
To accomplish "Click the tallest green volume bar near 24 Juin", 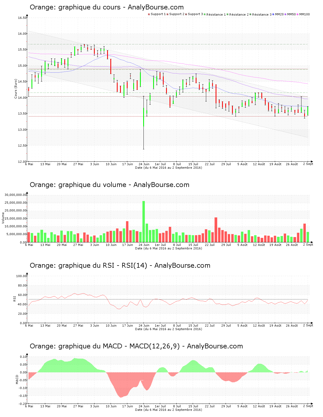I will pos(143,222).
